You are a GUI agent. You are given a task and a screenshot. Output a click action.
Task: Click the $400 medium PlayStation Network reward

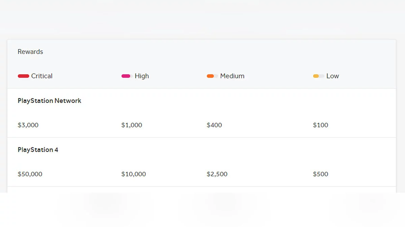pyautogui.click(x=214, y=125)
